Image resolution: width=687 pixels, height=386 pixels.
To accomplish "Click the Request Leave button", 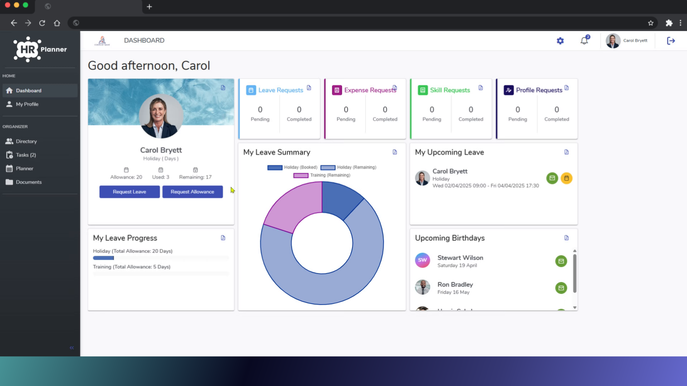I will pos(130,192).
